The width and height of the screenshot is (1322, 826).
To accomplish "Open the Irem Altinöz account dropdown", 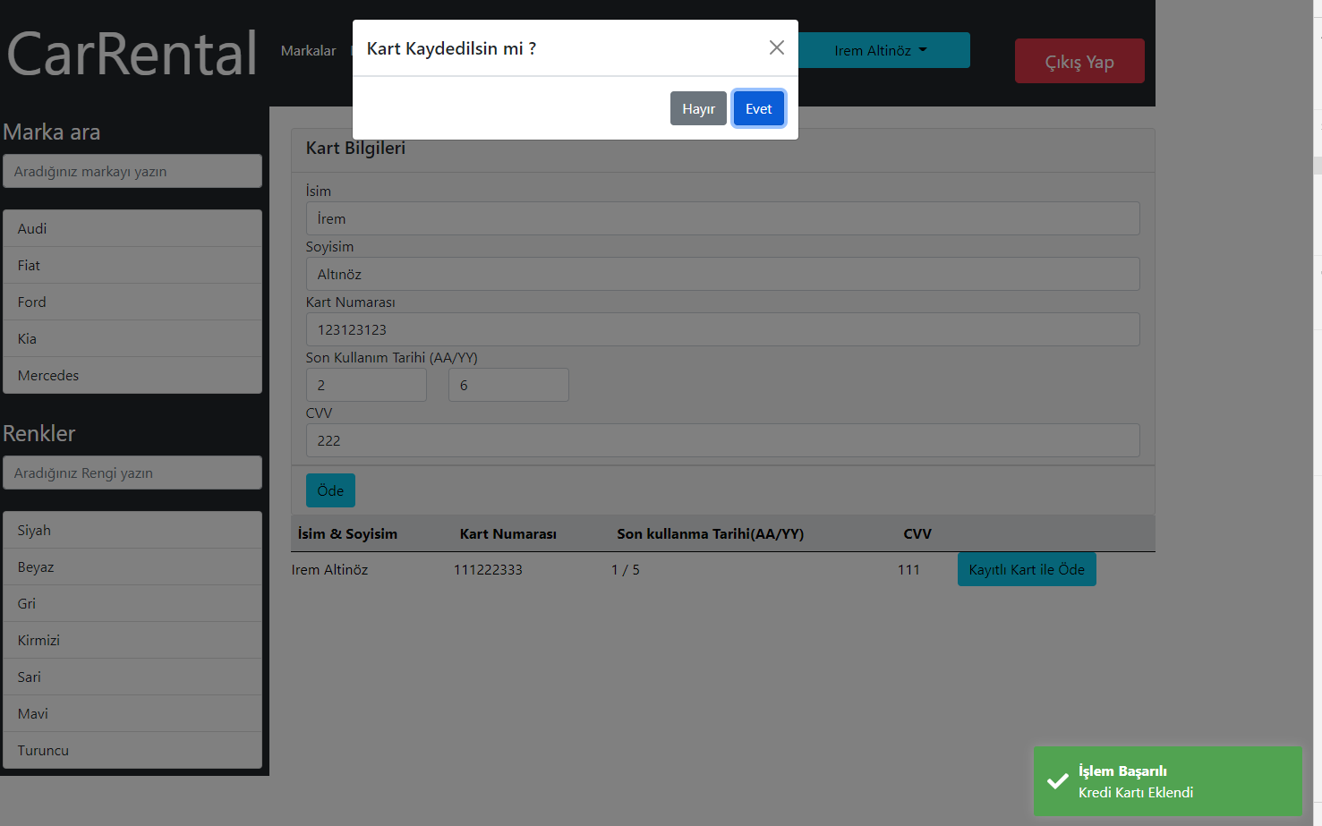I will click(882, 50).
